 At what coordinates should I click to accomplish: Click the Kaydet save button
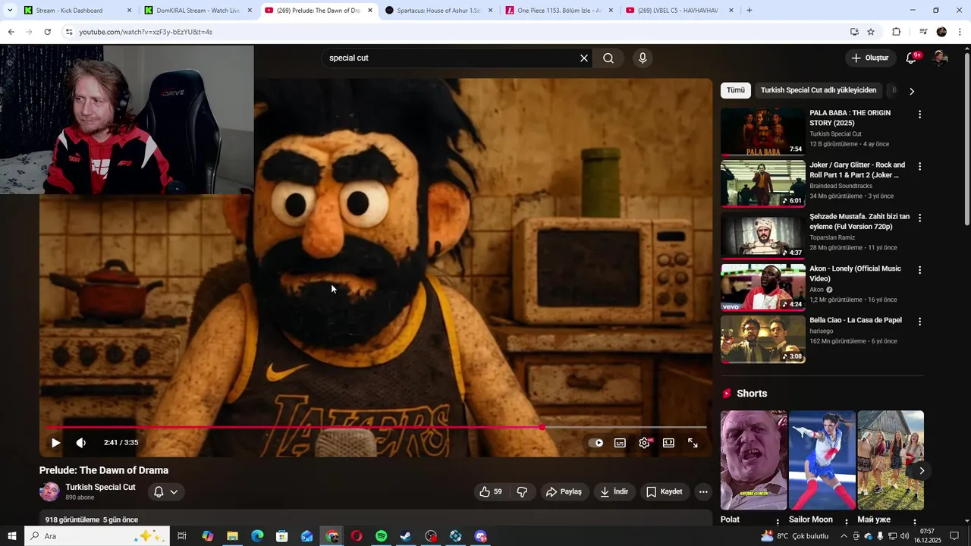pyautogui.click(x=665, y=492)
